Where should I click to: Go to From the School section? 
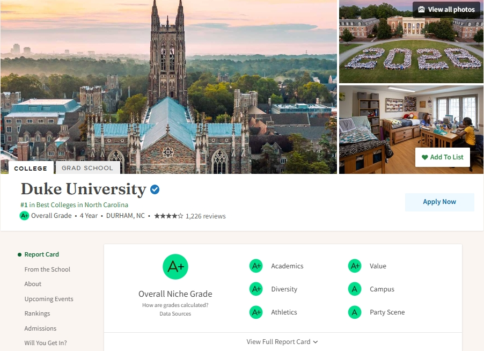click(47, 269)
